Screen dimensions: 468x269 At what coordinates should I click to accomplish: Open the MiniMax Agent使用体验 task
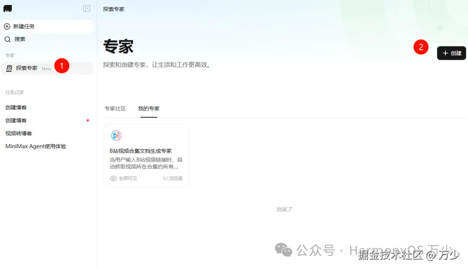[x=35, y=146]
